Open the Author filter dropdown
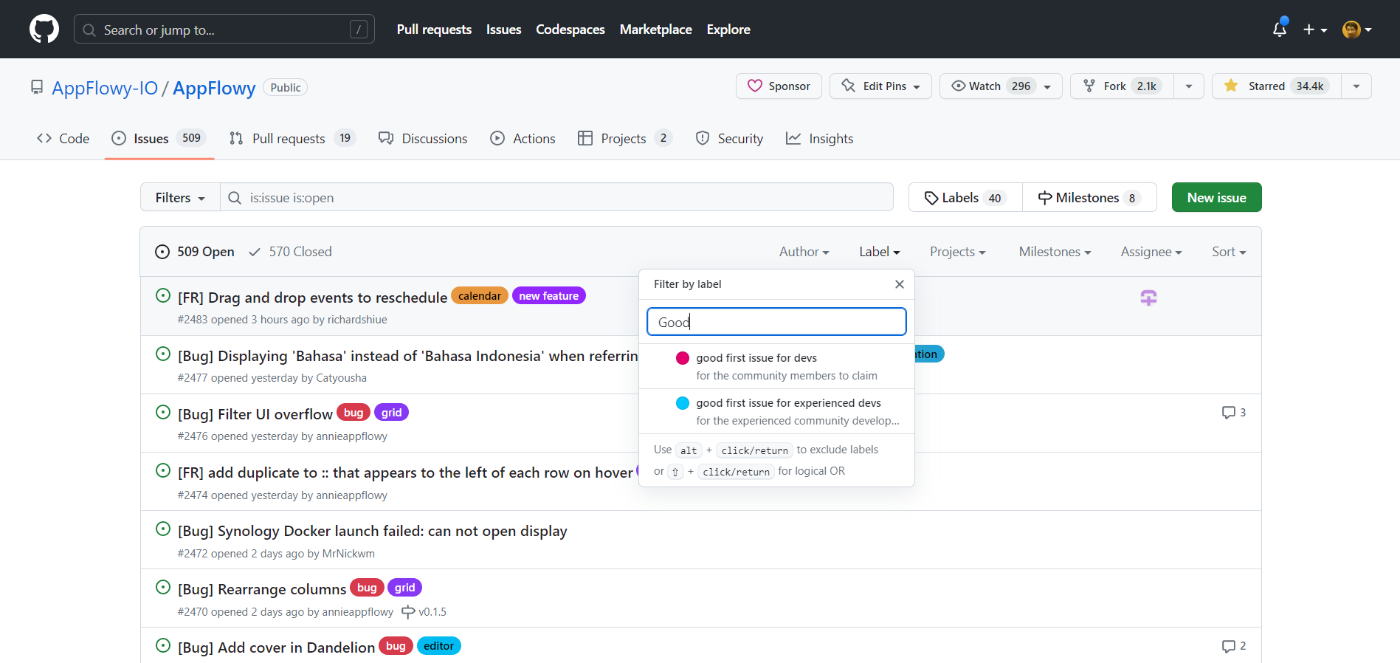Screen dimensions: 1400x663 804,252
